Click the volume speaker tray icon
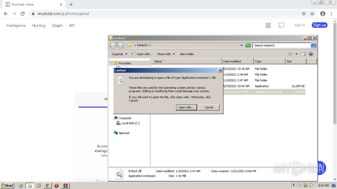Image resolution: width=337 pixels, height=189 pixels. point(299,186)
